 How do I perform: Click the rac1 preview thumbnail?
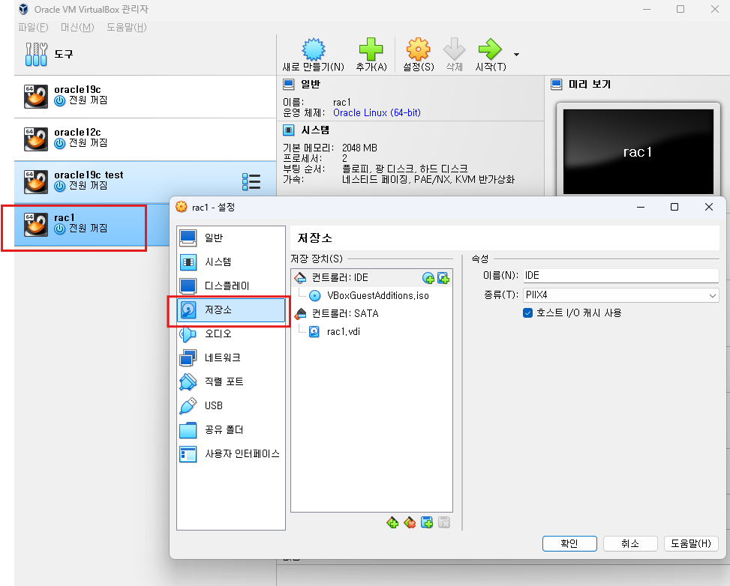pyautogui.click(x=638, y=151)
